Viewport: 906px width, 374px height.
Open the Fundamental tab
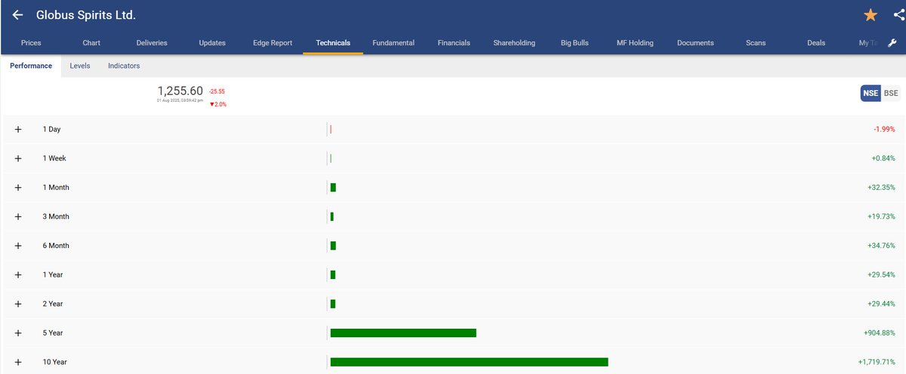pyautogui.click(x=393, y=43)
